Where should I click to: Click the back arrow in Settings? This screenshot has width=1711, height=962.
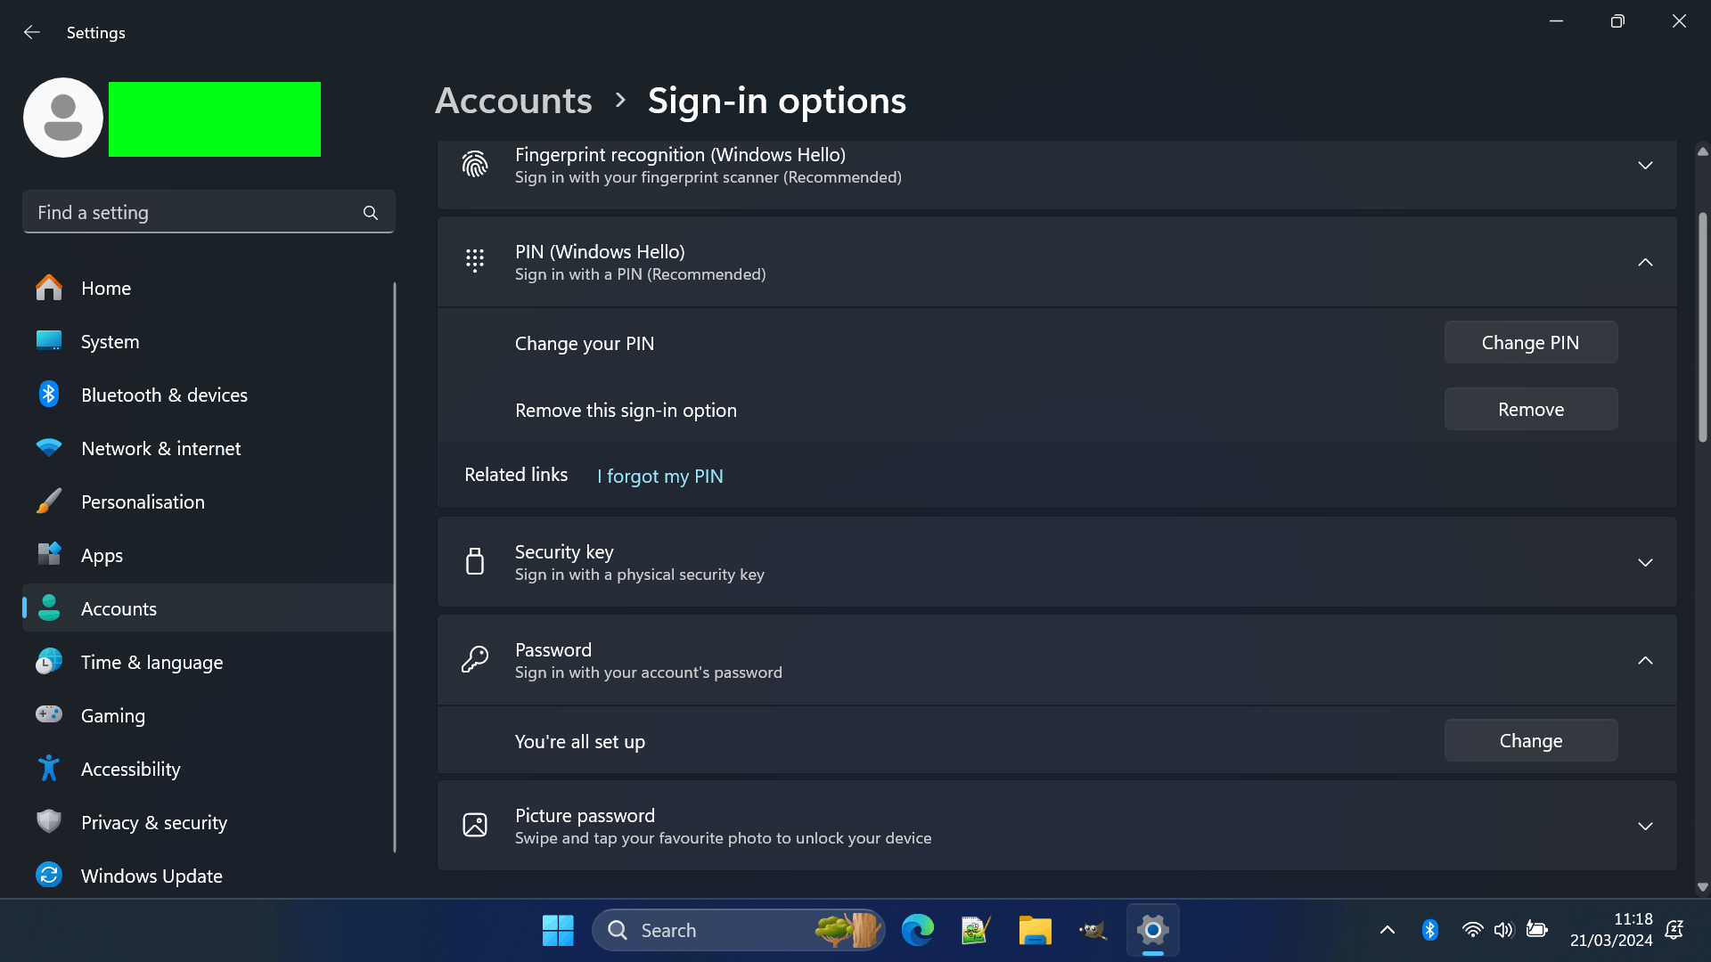pos(32,32)
